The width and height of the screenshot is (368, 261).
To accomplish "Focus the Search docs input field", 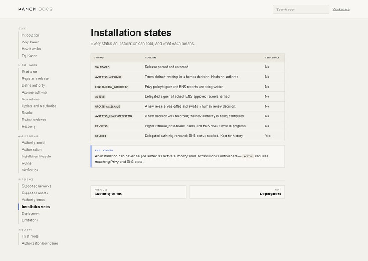I will pos(301,10).
